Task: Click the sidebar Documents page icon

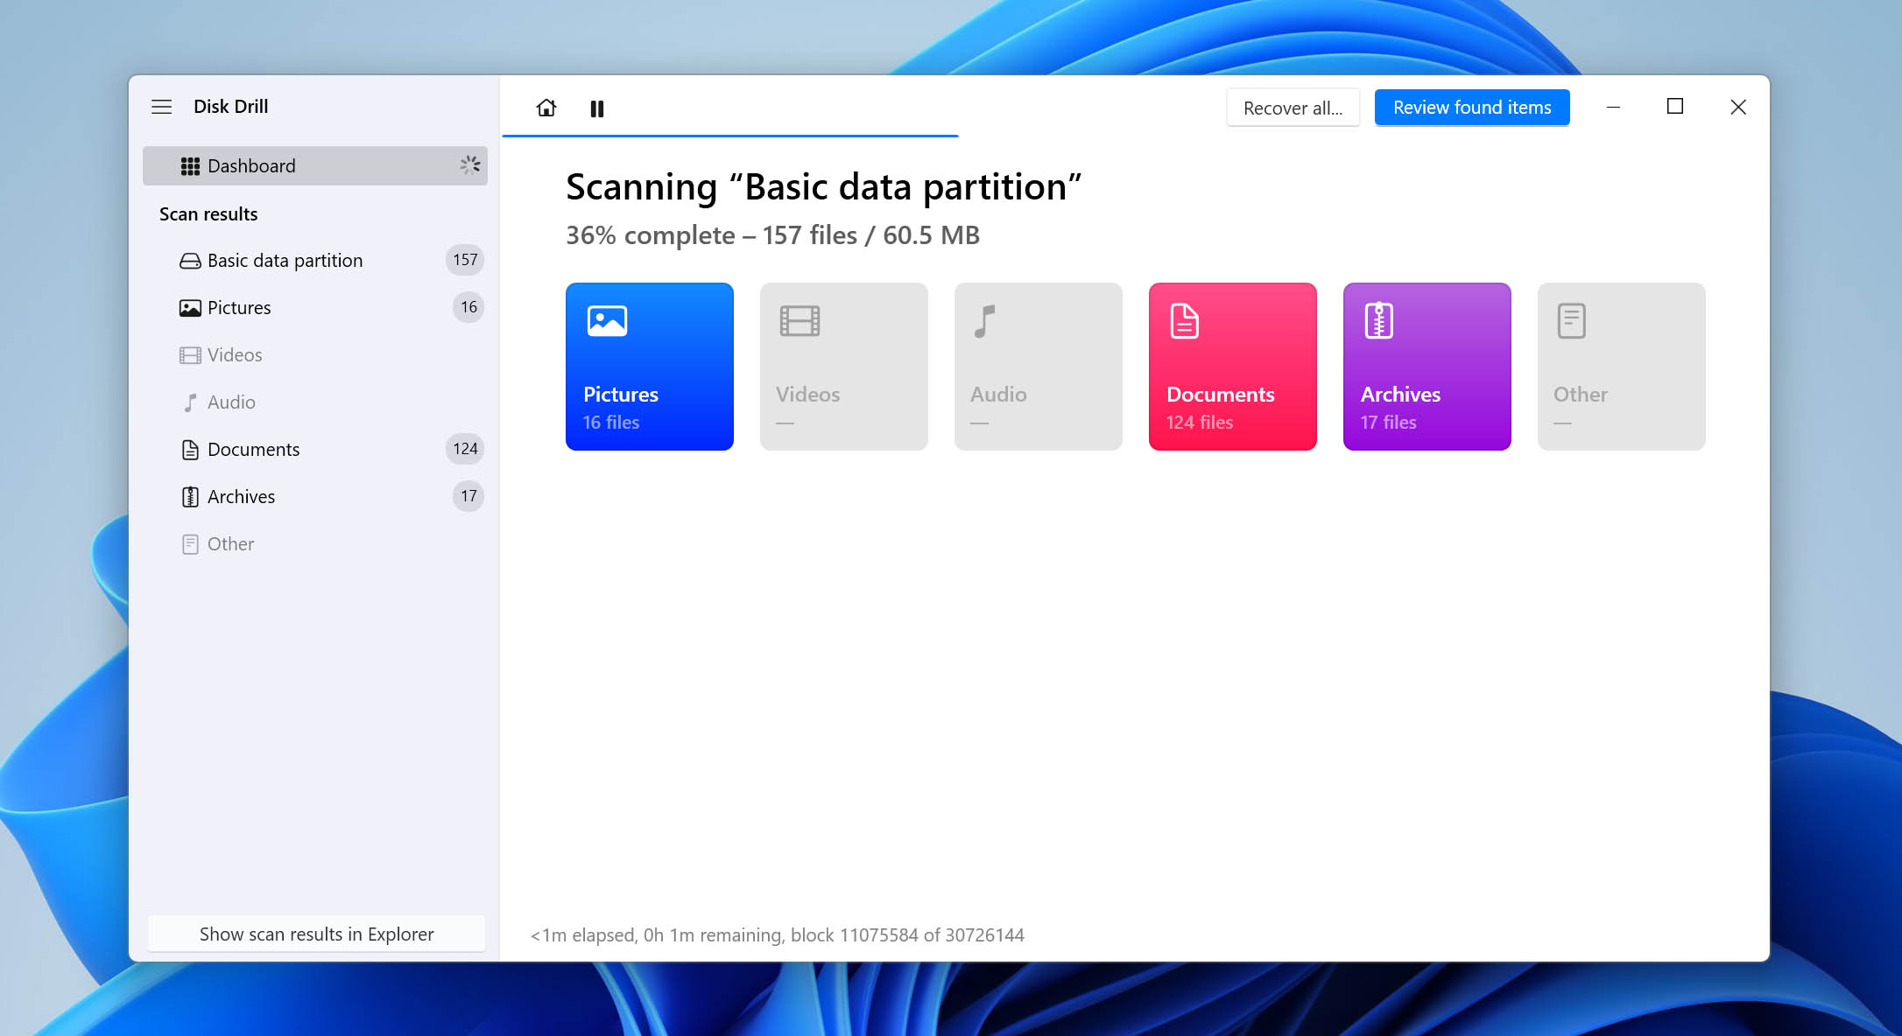Action: coord(190,450)
